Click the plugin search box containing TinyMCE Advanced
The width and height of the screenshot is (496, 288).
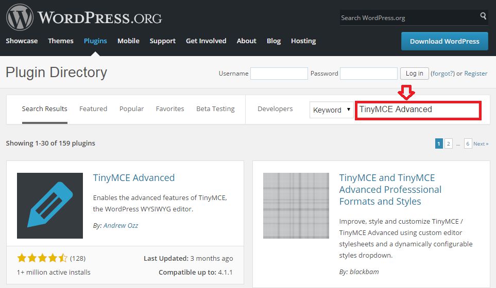point(418,110)
